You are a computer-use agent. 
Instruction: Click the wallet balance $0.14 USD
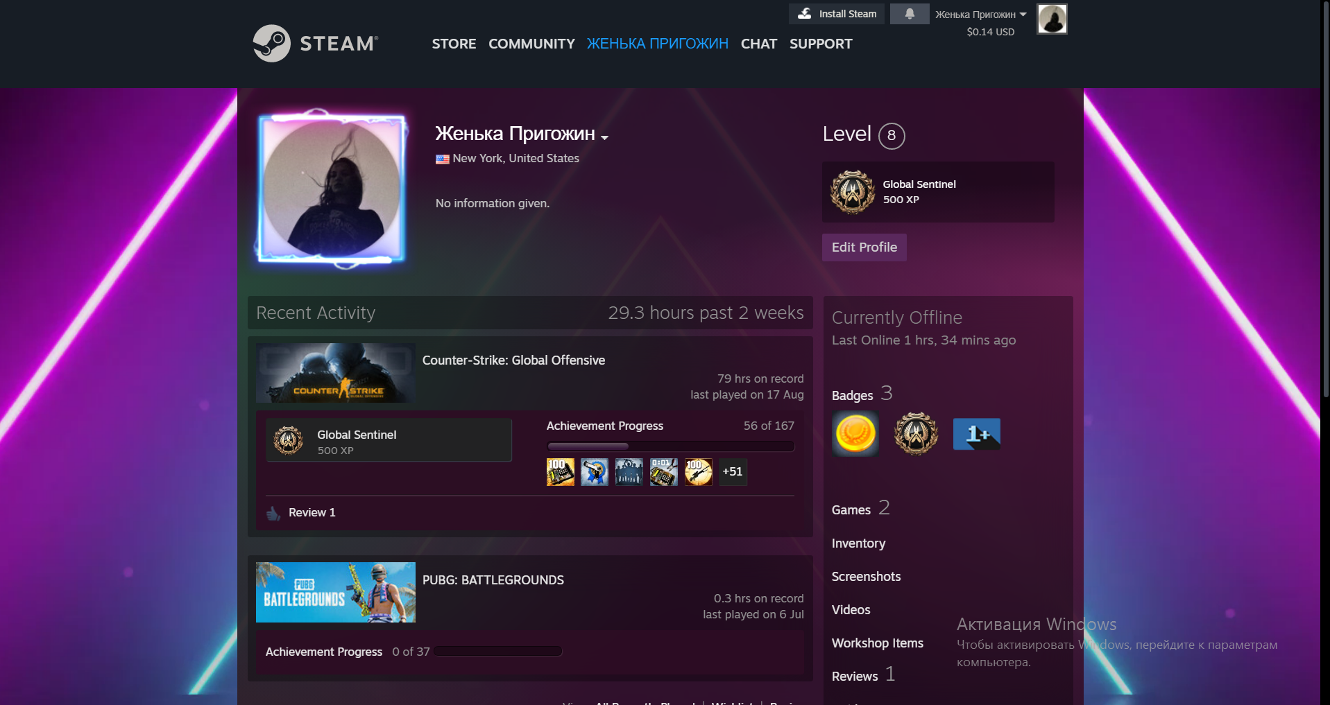click(x=990, y=32)
